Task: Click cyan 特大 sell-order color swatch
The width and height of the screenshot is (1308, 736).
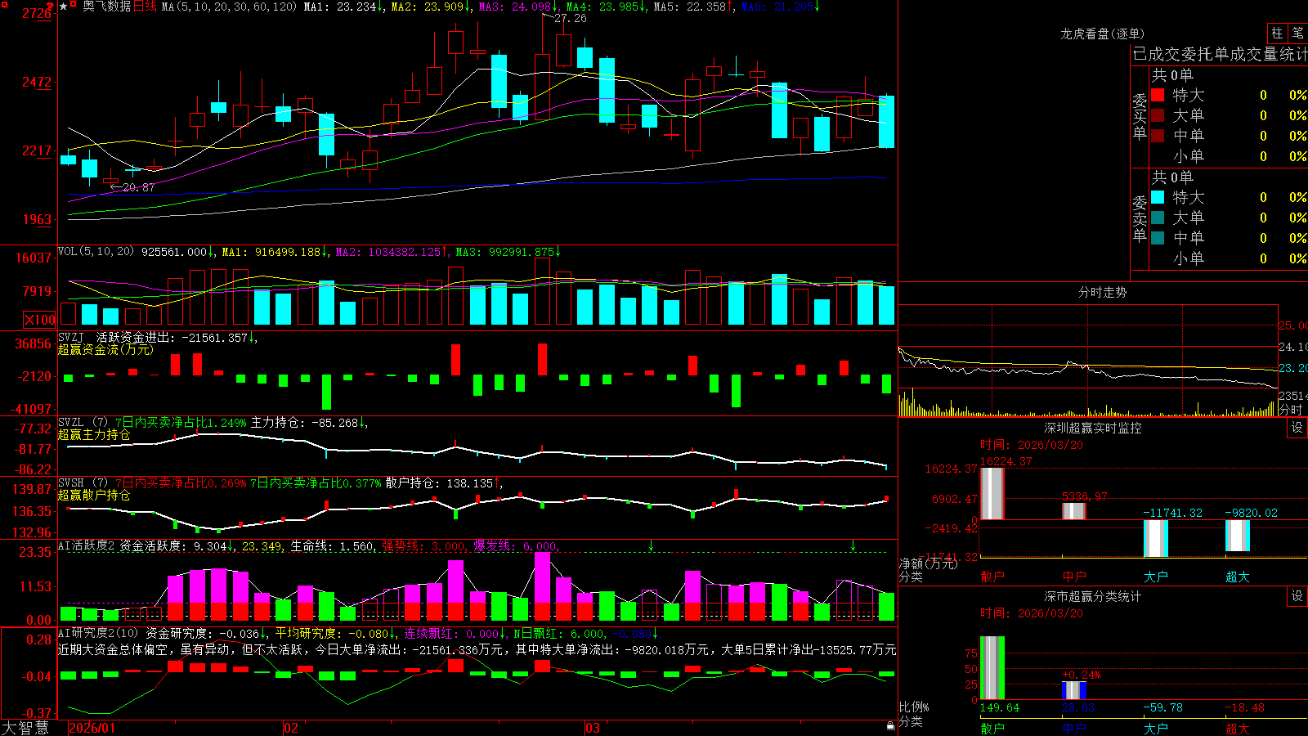Action: (1158, 197)
